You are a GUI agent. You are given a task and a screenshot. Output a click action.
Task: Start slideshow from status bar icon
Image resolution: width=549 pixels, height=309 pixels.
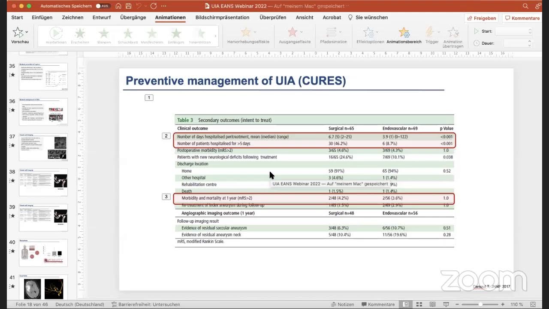446,304
